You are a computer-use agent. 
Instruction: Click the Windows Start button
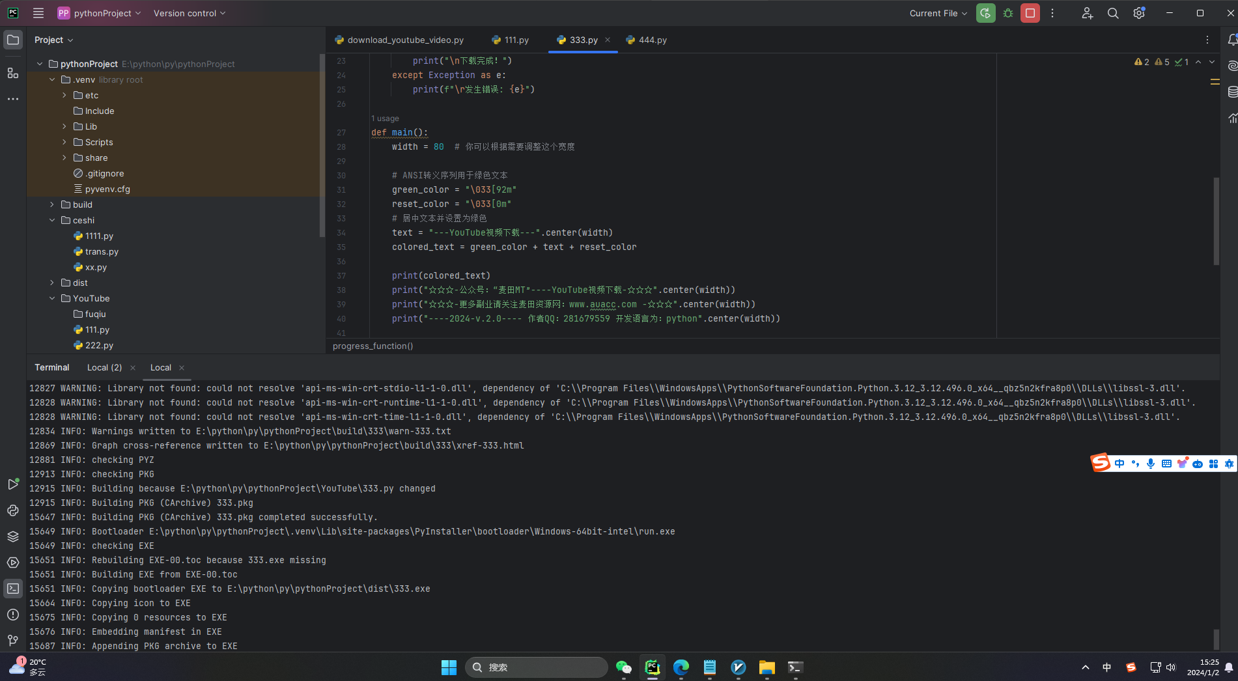tap(449, 667)
